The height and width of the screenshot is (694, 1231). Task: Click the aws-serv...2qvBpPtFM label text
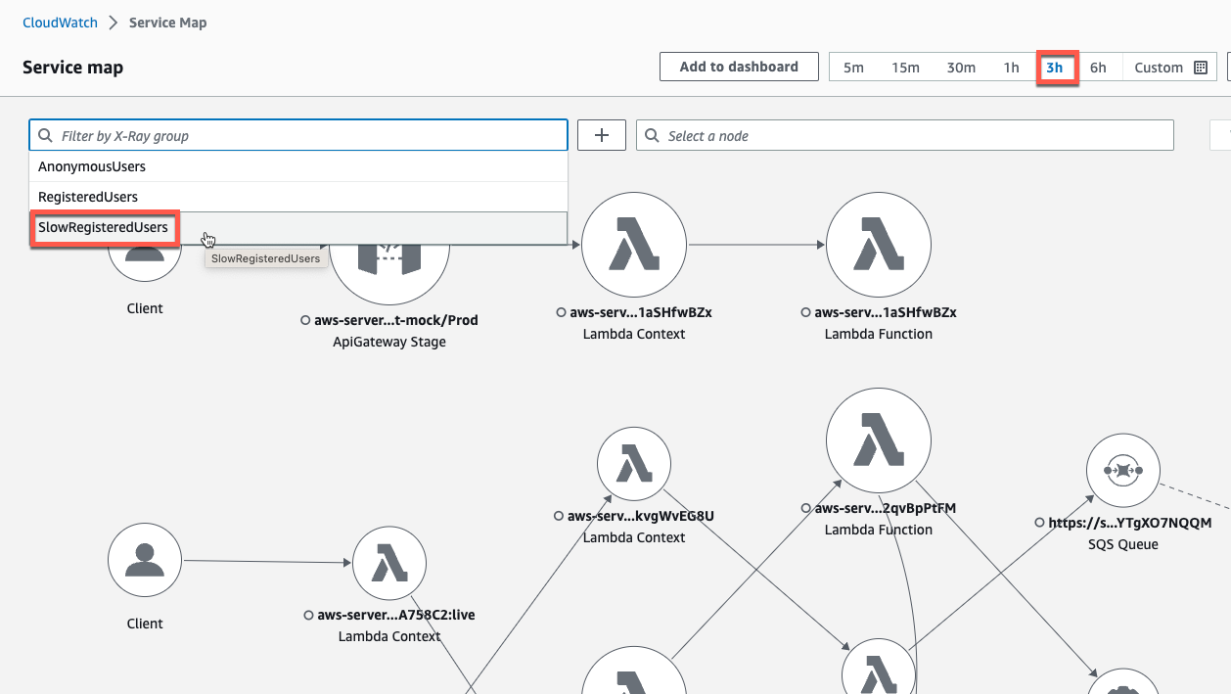tap(886, 508)
